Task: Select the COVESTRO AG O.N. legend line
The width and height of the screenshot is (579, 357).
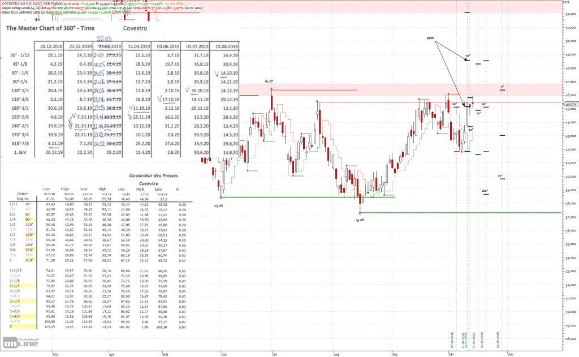Action: pyautogui.click(x=102, y=3)
